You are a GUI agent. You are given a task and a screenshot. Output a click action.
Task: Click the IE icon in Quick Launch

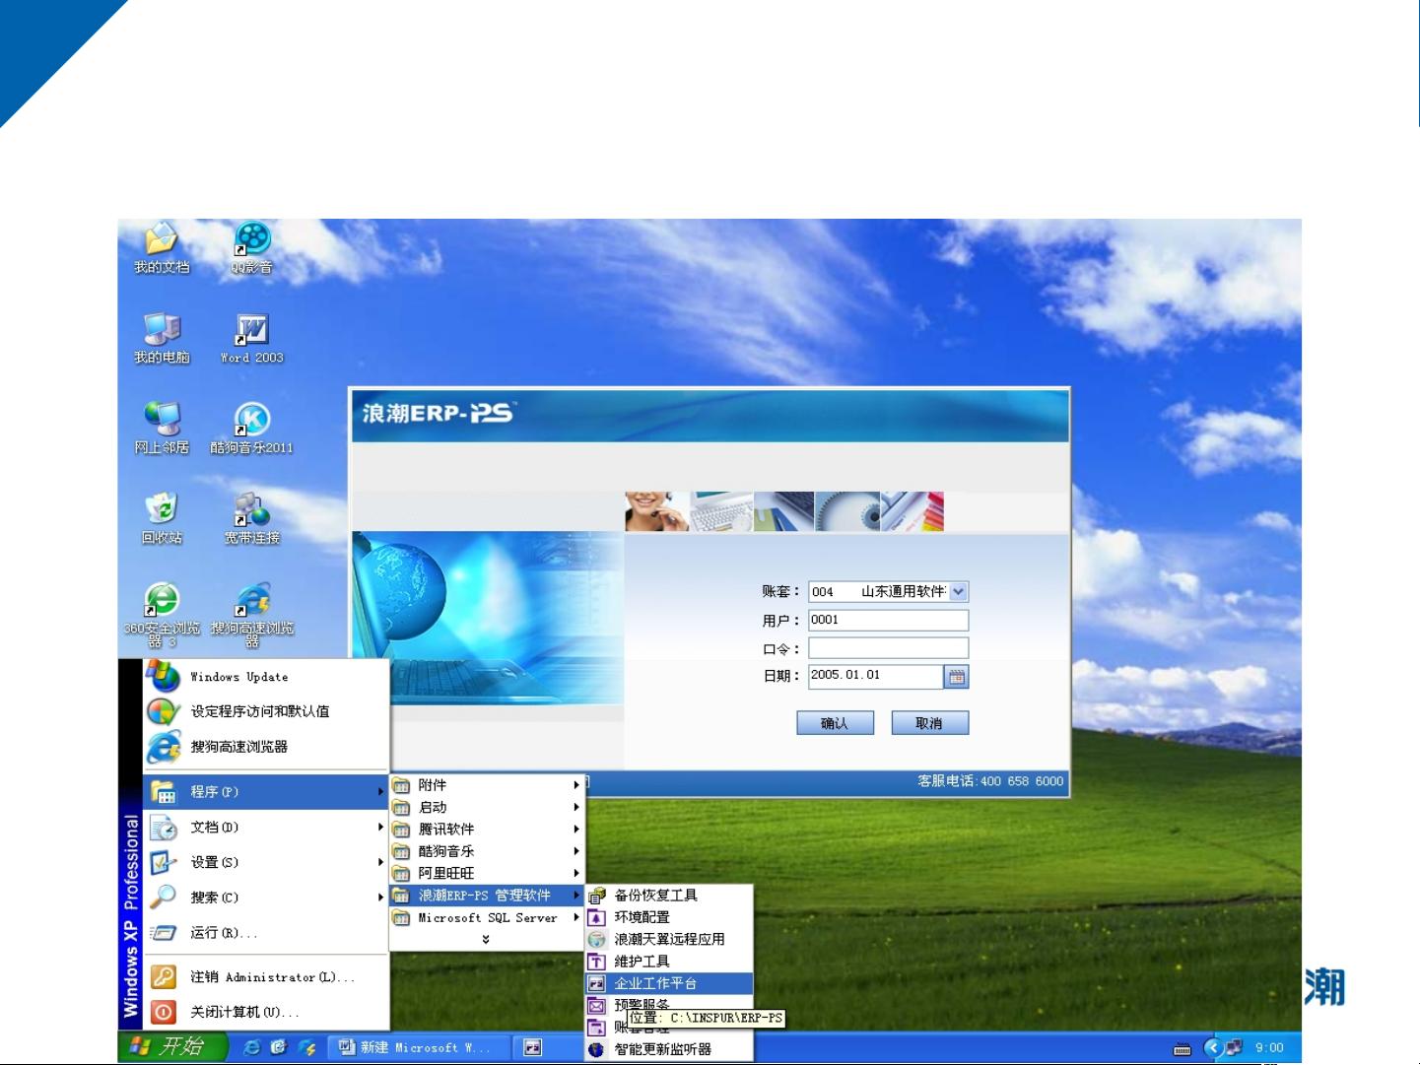pyautogui.click(x=252, y=1047)
